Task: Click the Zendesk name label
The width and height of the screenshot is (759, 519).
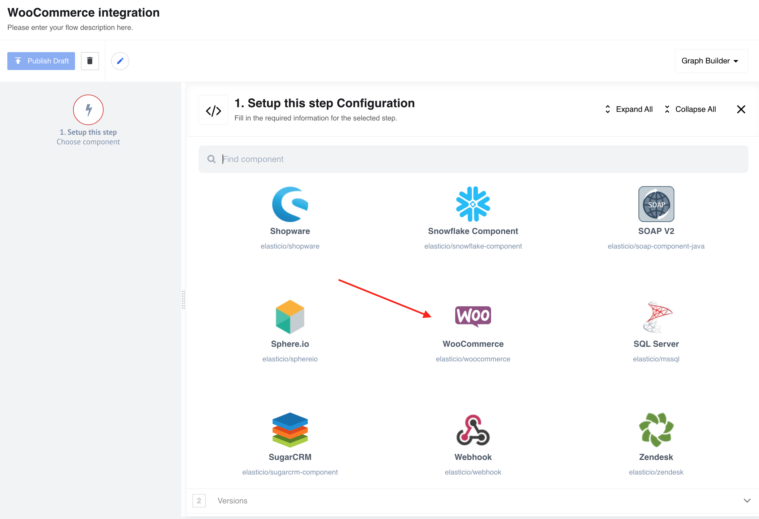Action: [x=656, y=457]
